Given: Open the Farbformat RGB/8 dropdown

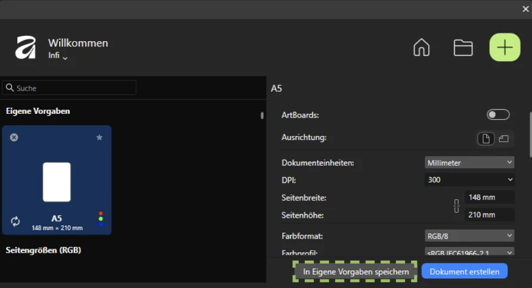Looking at the screenshot, I should 469,236.
